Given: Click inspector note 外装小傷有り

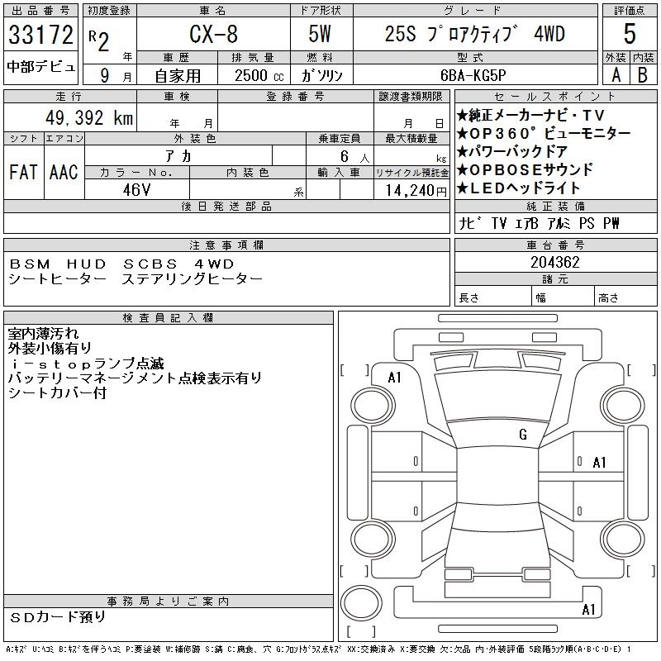Looking at the screenshot, I should pyautogui.click(x=50, y=348).
